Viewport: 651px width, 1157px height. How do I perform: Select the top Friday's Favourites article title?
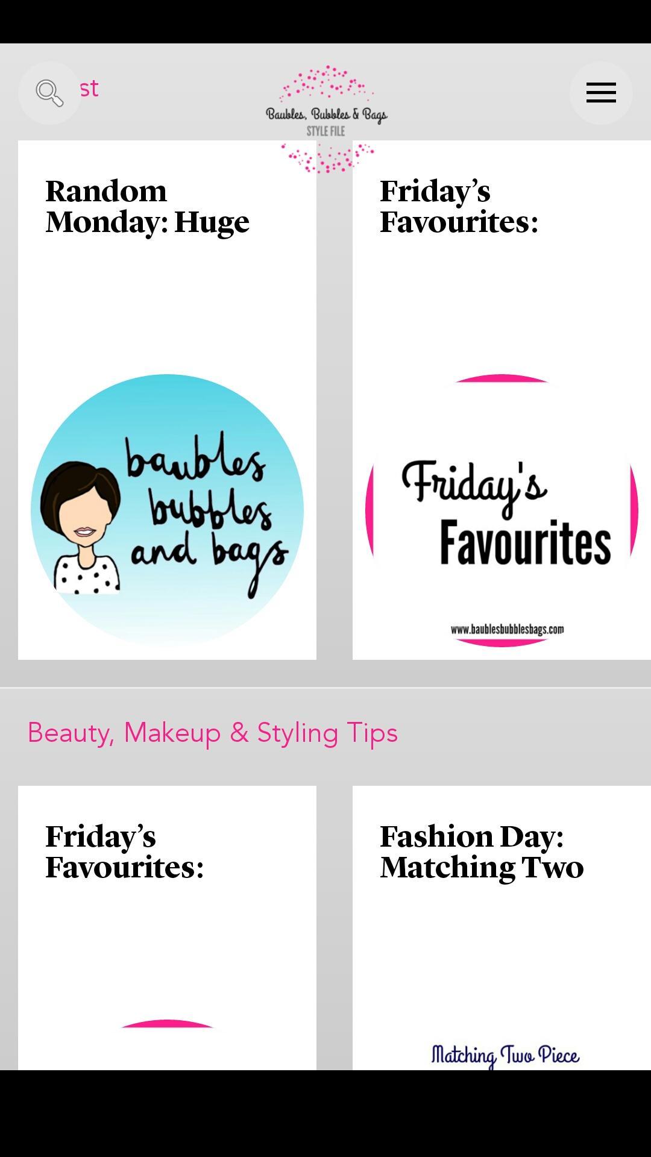tap(459, 207)
